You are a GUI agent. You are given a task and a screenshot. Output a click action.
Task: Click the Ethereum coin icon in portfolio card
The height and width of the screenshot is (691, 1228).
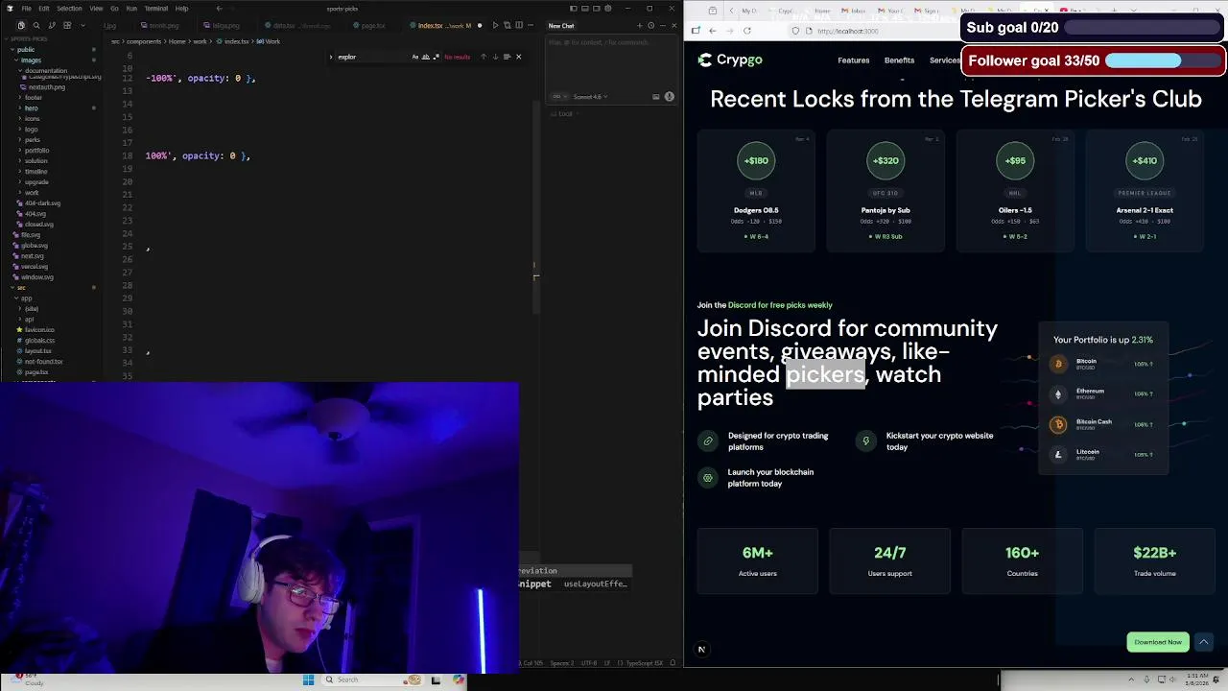click(1058, 394)
